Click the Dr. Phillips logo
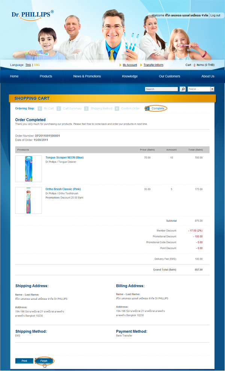 32,15
